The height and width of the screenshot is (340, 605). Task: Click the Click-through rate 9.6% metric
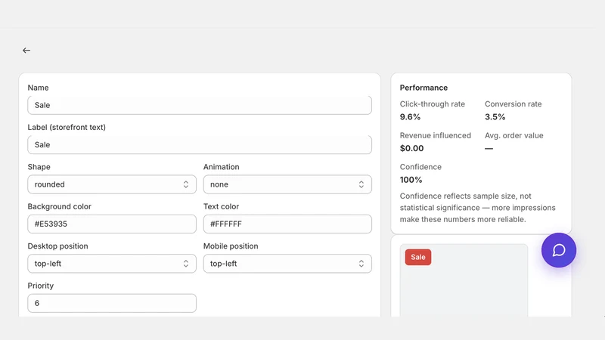(432, 110)
